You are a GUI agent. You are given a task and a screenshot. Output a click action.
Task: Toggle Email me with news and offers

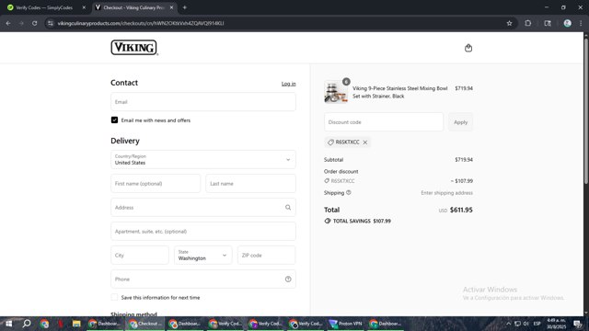click(114, 120)
